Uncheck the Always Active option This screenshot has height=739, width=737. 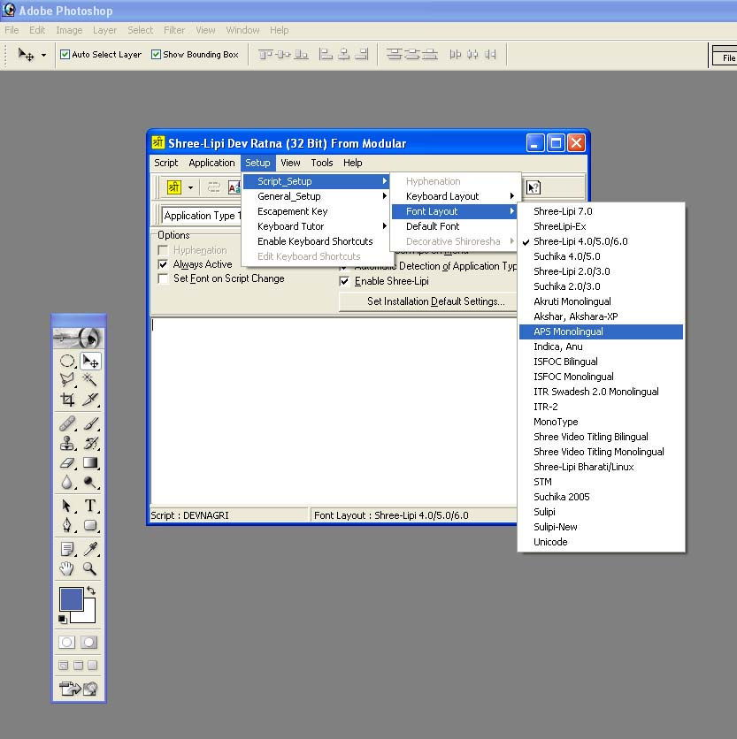tap(164, 264)
